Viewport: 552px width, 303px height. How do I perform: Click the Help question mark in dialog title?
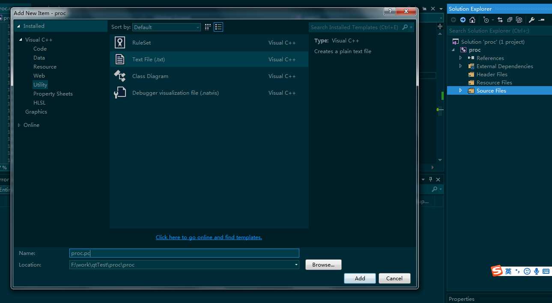coord(389,11)
